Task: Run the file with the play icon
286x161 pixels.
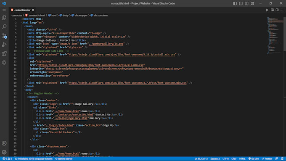Action: pyautogui.click(x=267, y=10)
